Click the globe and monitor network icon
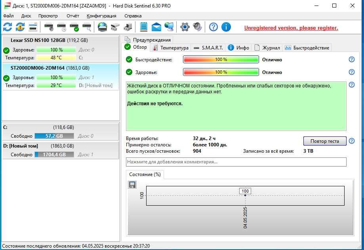364x250 pixels. pyautogui.click(x=169, y=27)
